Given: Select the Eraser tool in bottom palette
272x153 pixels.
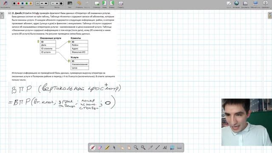Looking at the screenshot, I should pos(100,147).
